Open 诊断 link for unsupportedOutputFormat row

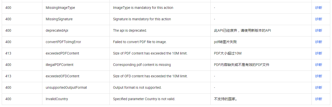pos(318,87)
